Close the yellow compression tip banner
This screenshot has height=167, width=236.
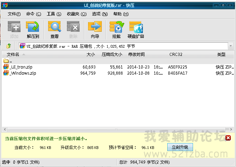click(x=228, y=138)
